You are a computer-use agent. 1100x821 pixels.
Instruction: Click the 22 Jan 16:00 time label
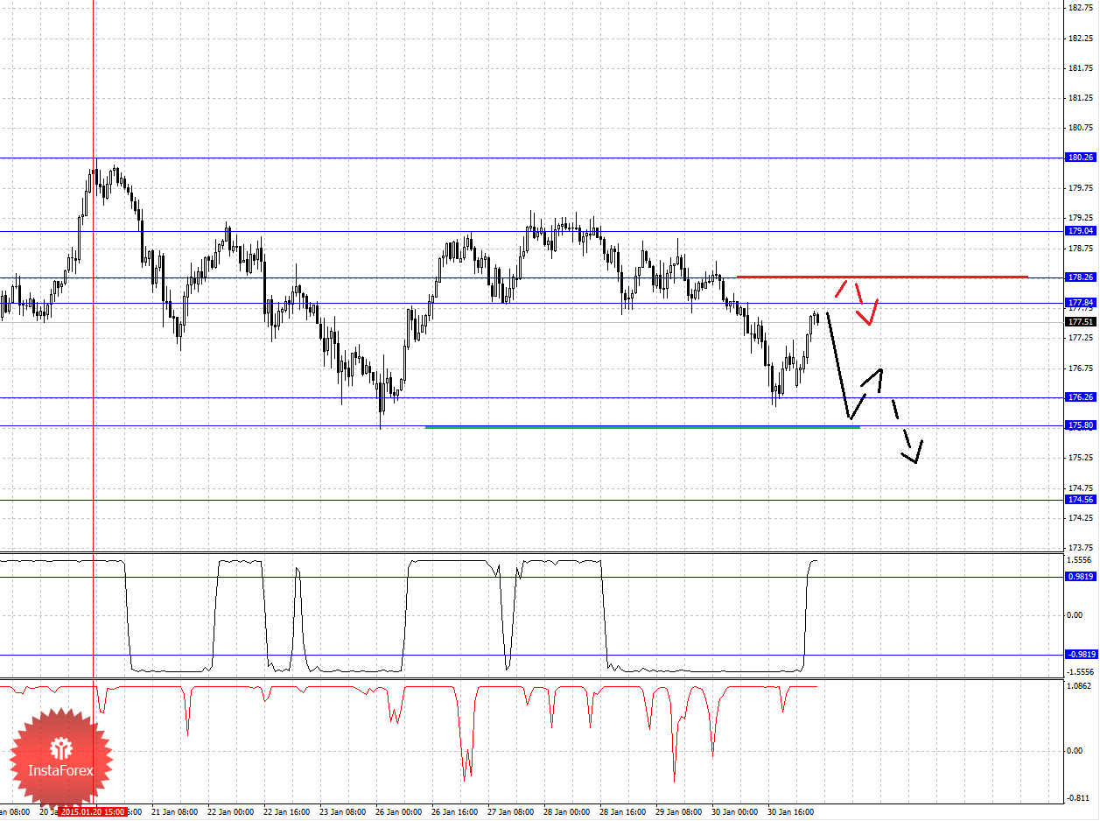pyautogui.click(x=287, y=812)
